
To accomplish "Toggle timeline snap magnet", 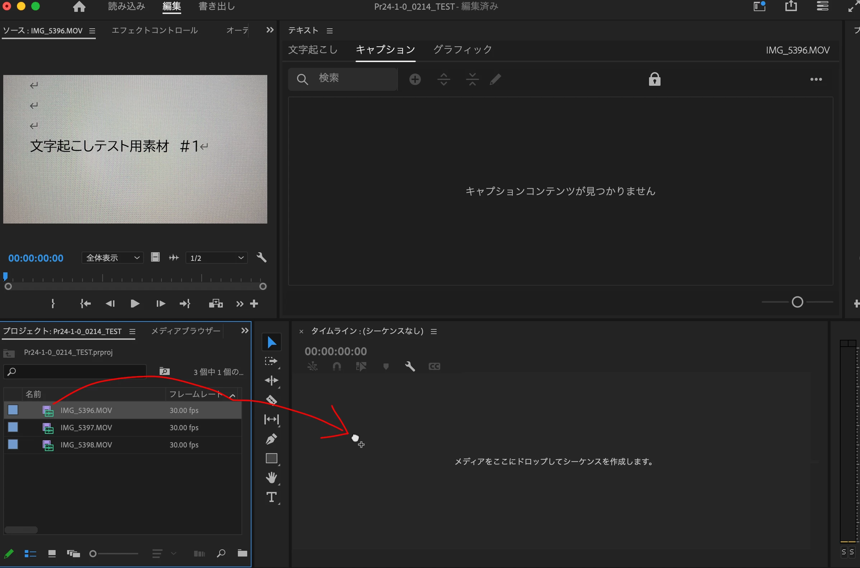I will [337, 366].
